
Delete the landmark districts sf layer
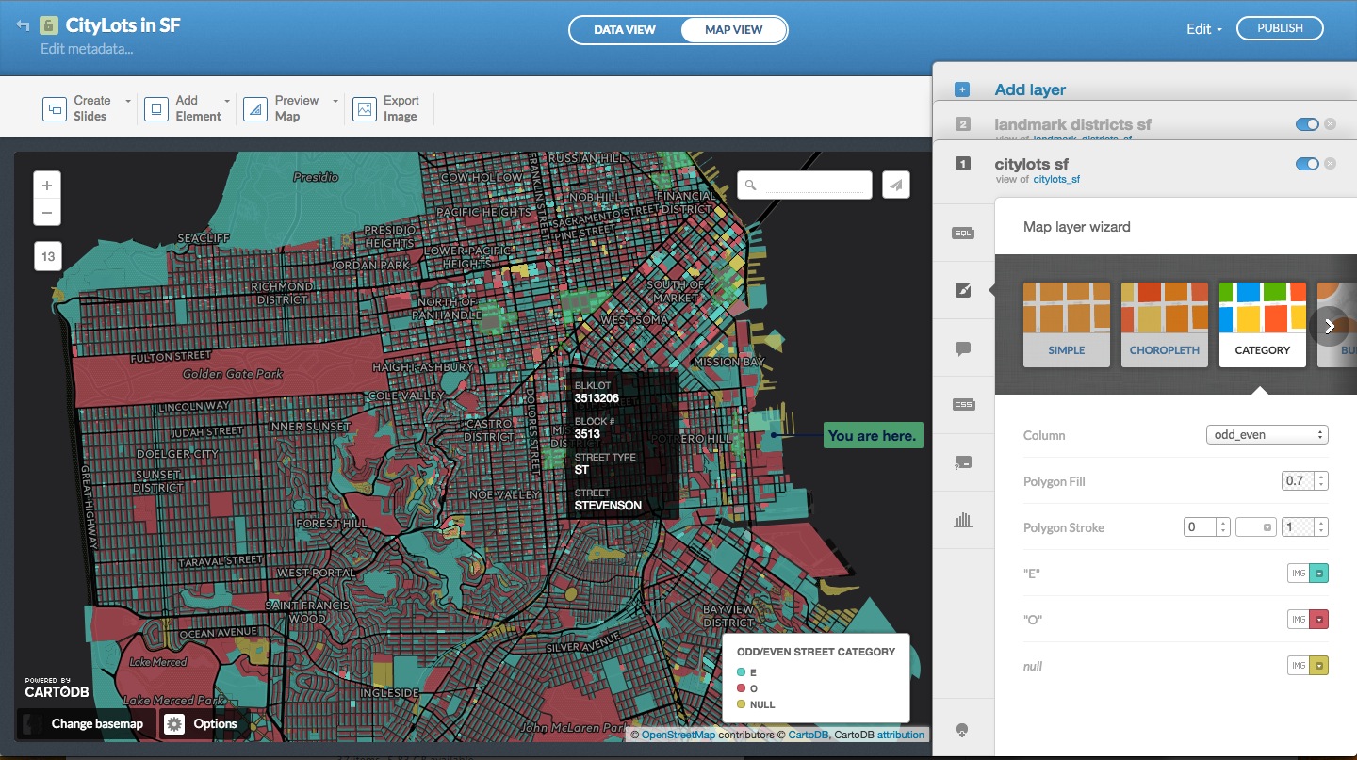pyautogui.click(x=1330, y=124)
